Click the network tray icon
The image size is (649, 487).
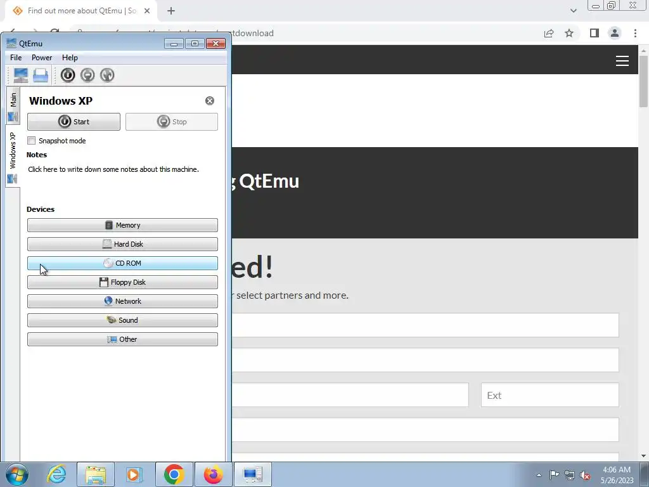click(x=570, y=475)
